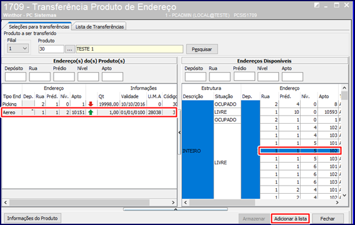Select available address row with Apto 10593

pyautogui.click(x=300, y=112)
